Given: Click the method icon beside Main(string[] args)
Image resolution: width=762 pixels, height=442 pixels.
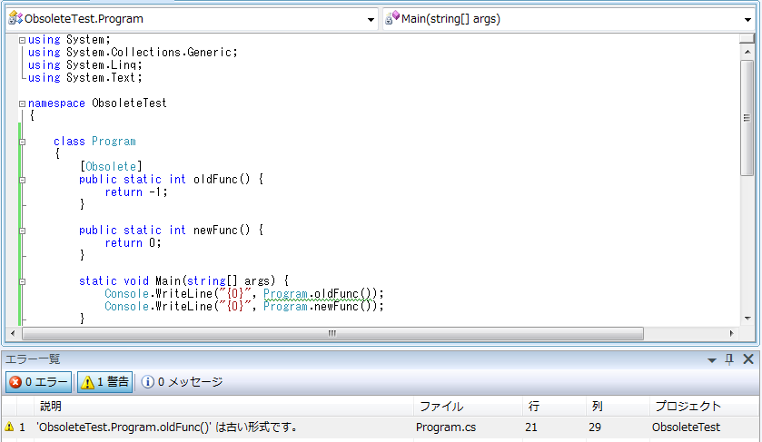Looking at the screenshot, I should tap(392, 18).
